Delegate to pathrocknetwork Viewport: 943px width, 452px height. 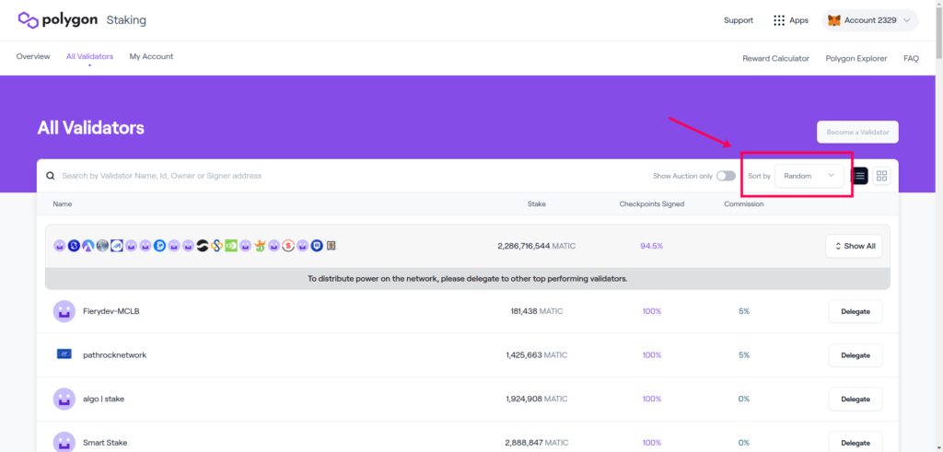tap(856, 355)
